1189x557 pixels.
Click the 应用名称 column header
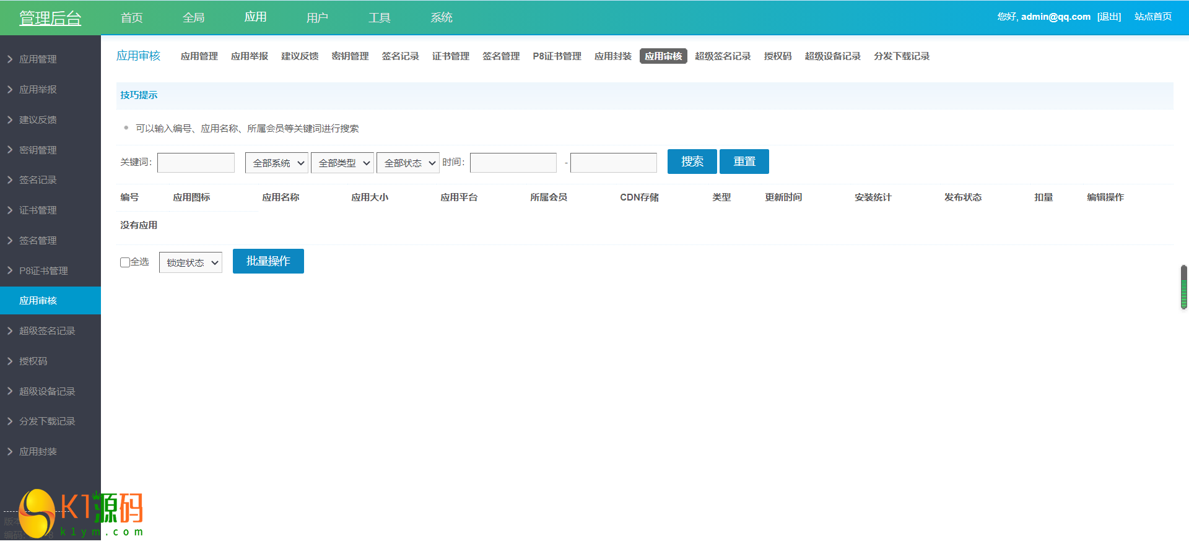click(x=281, y=197)
